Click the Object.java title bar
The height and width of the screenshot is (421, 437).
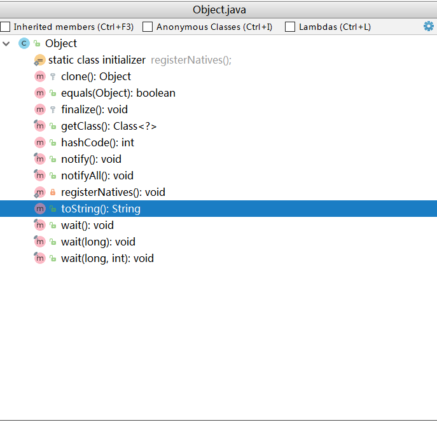pos(219,10)
